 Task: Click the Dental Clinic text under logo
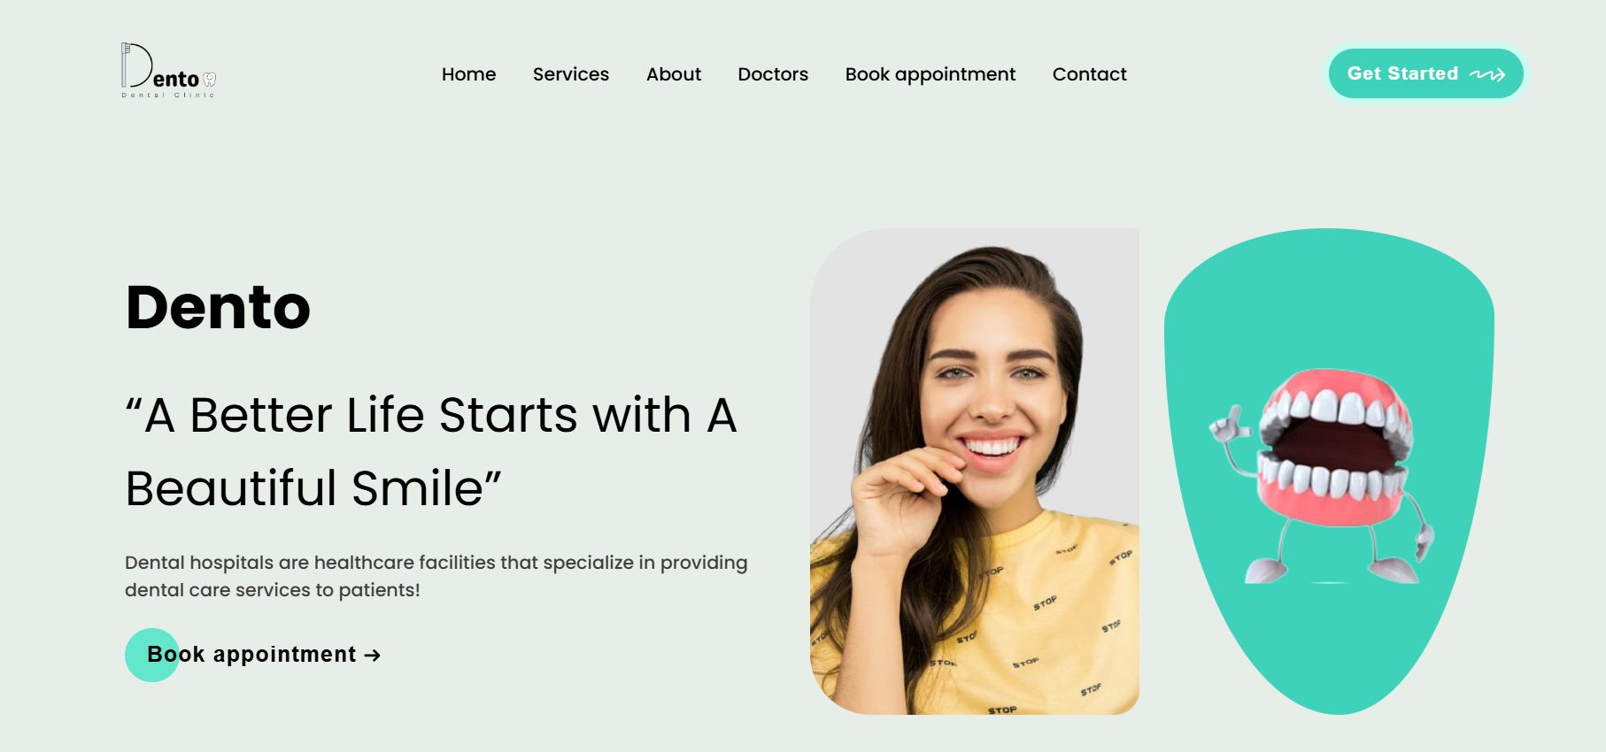tap(168, 95)
